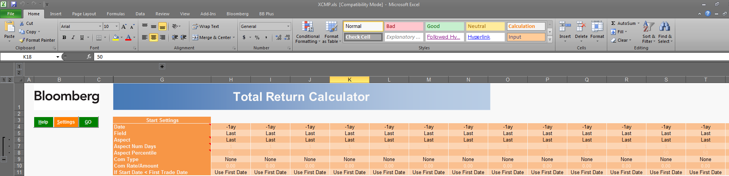The image size is (729, 176).
Task: Open the Clear dropdown
Action: [x=630, y=40]
